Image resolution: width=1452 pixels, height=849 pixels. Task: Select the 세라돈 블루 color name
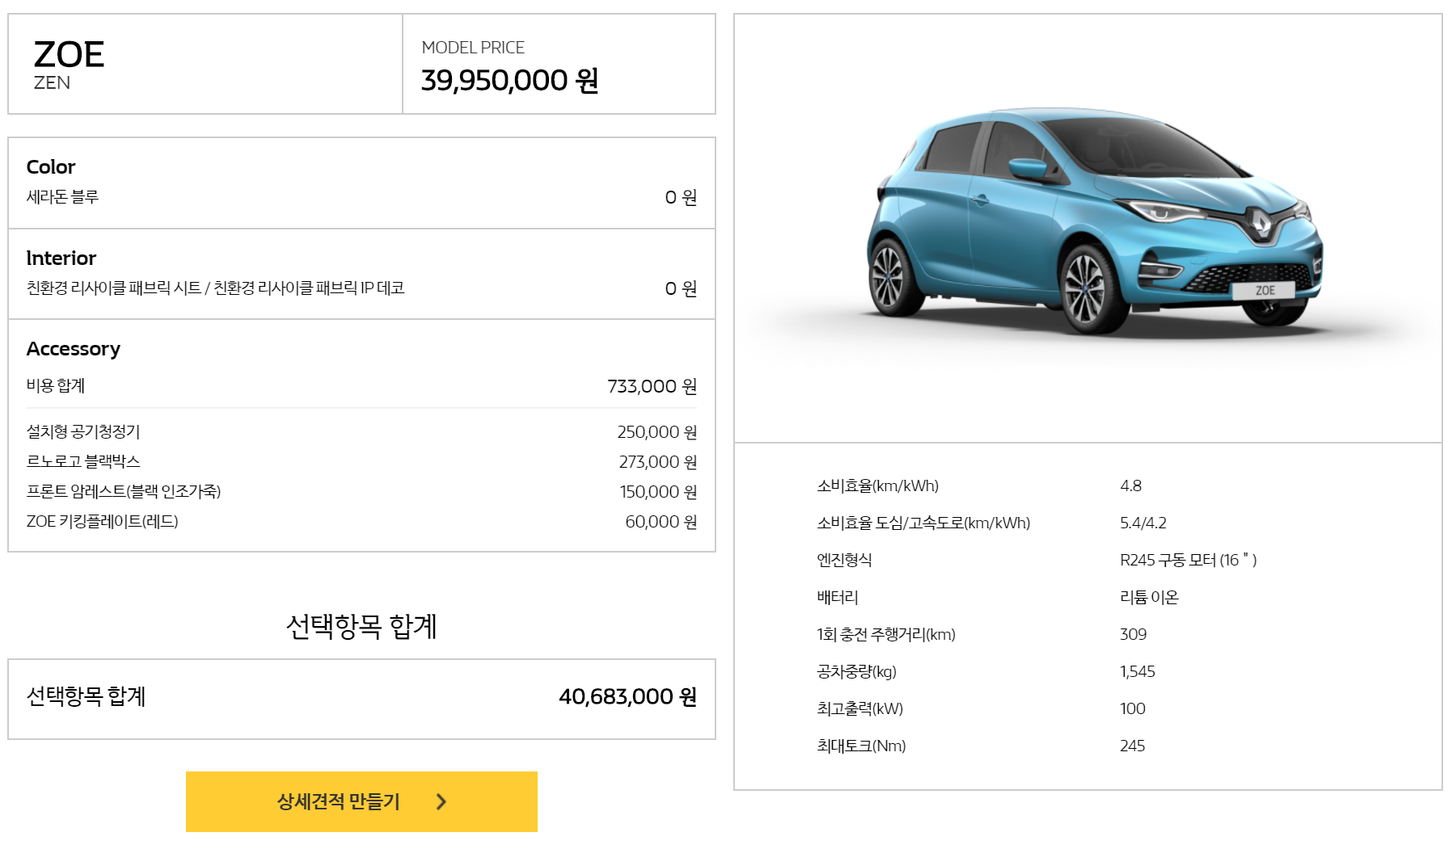pos(62,197)
